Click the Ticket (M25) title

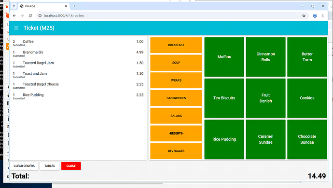coord(39,28)
